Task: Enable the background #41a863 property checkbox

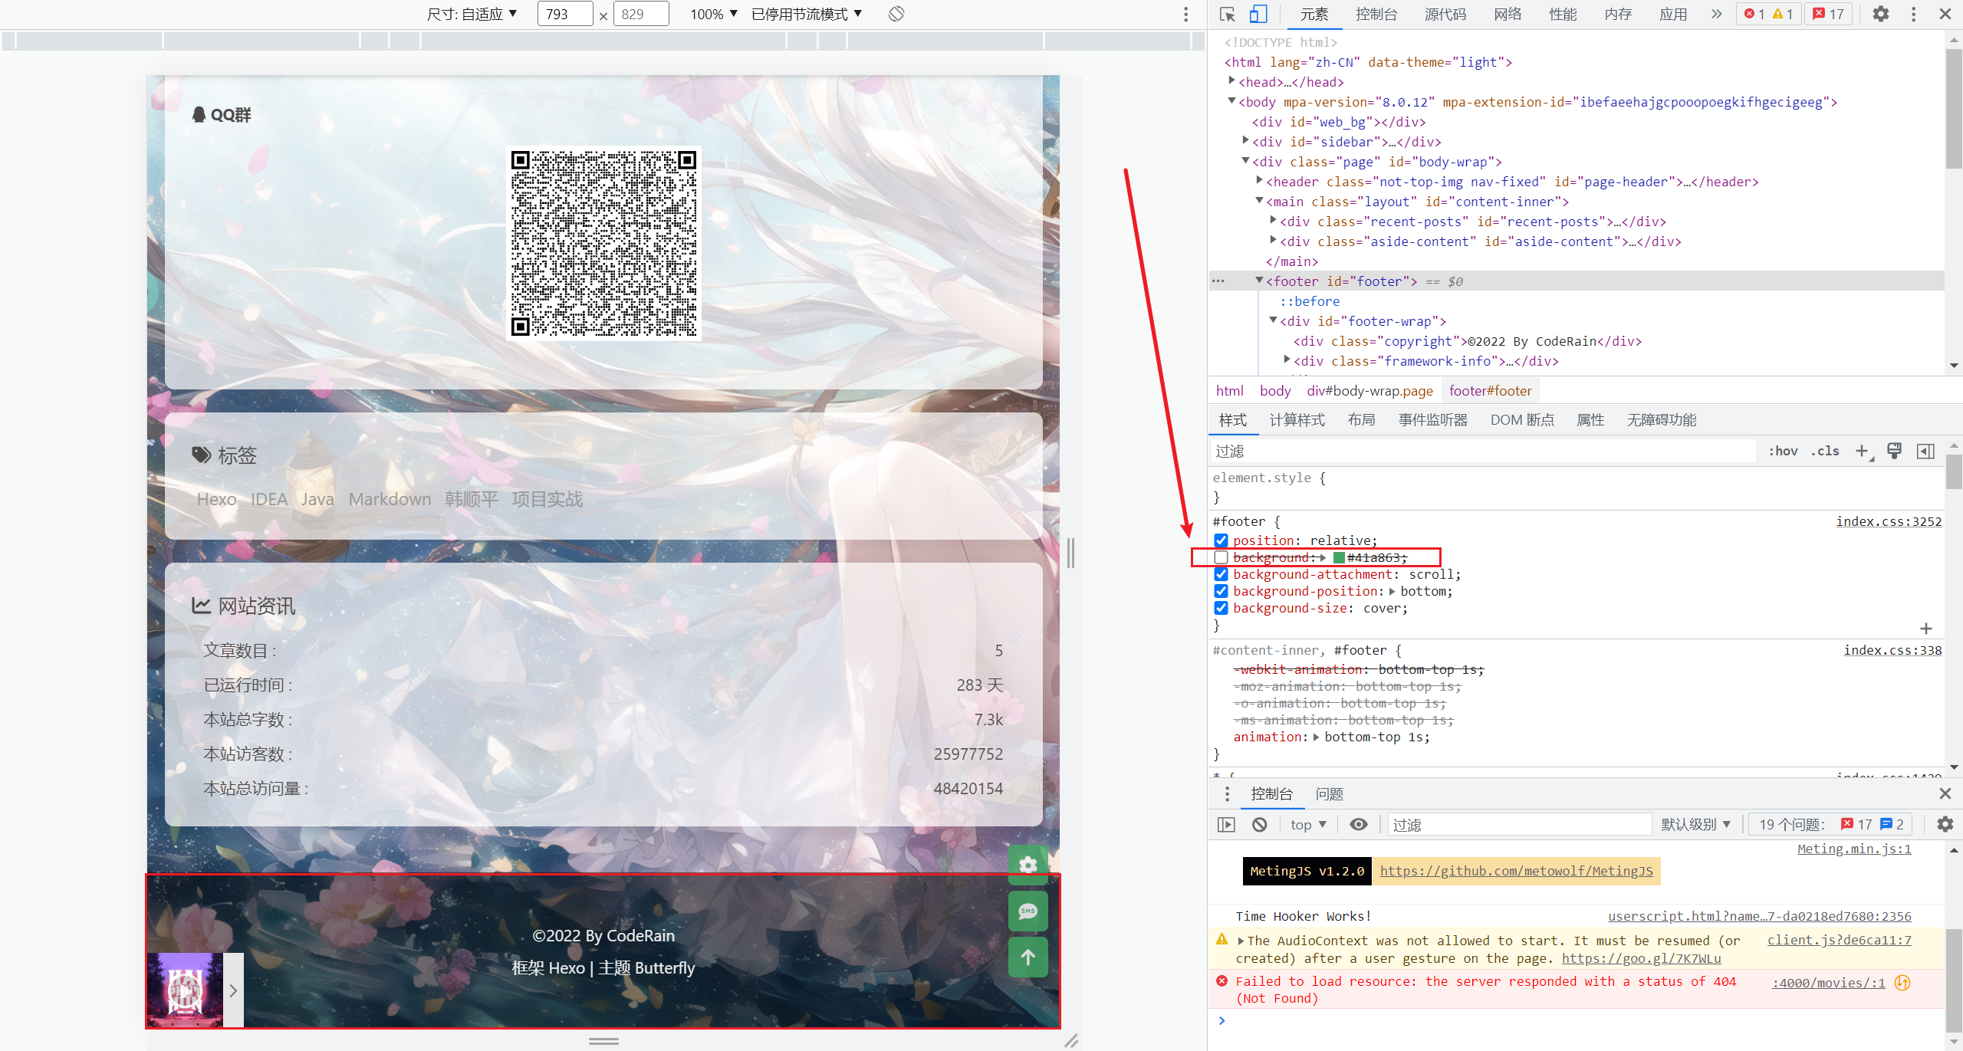Action: pyautogui.click(x=1222, y=557)
